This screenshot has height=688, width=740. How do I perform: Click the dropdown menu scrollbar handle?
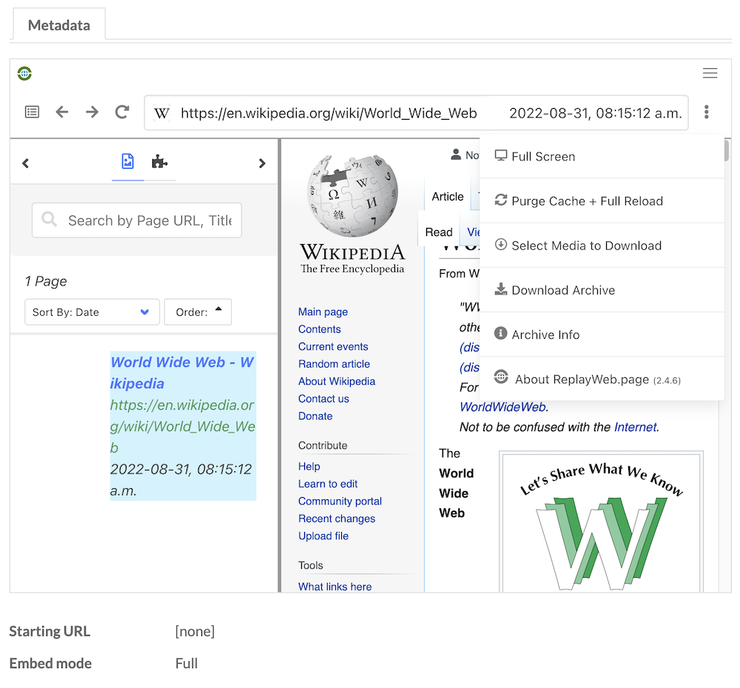727,150
